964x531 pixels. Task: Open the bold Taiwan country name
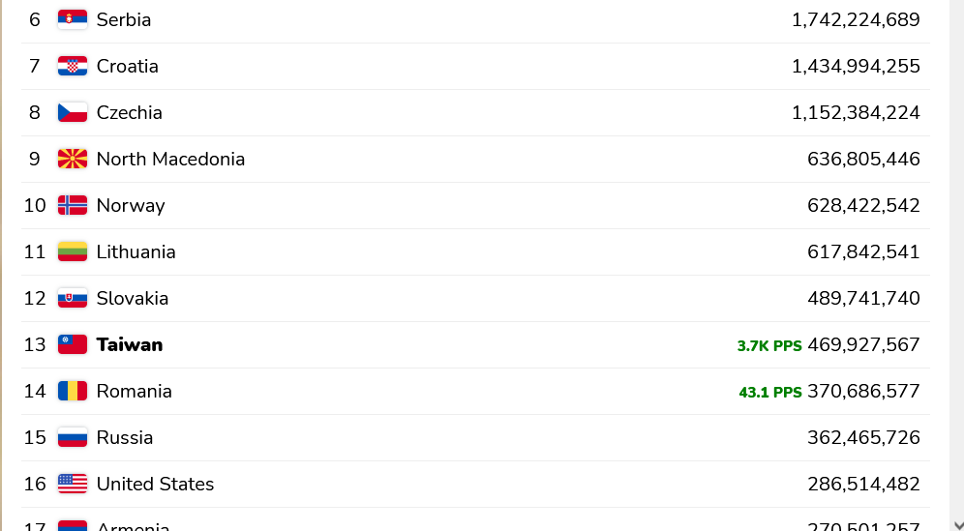[x=130, y=344]
